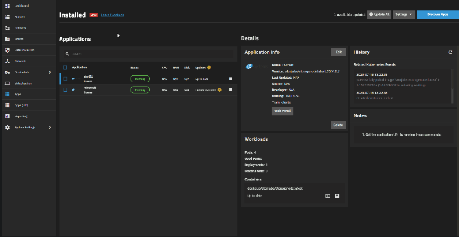Go to Data Protection menu item

[25, 50]
